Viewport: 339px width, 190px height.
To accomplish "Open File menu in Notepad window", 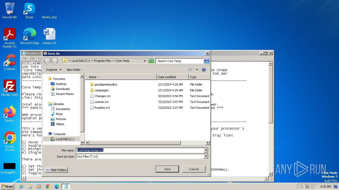I will (25, 58).
